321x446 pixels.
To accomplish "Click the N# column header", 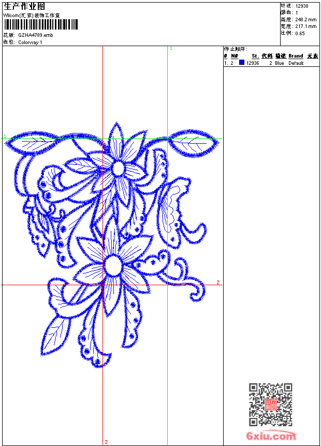I will pyautogui.click(x=234, y=56).
